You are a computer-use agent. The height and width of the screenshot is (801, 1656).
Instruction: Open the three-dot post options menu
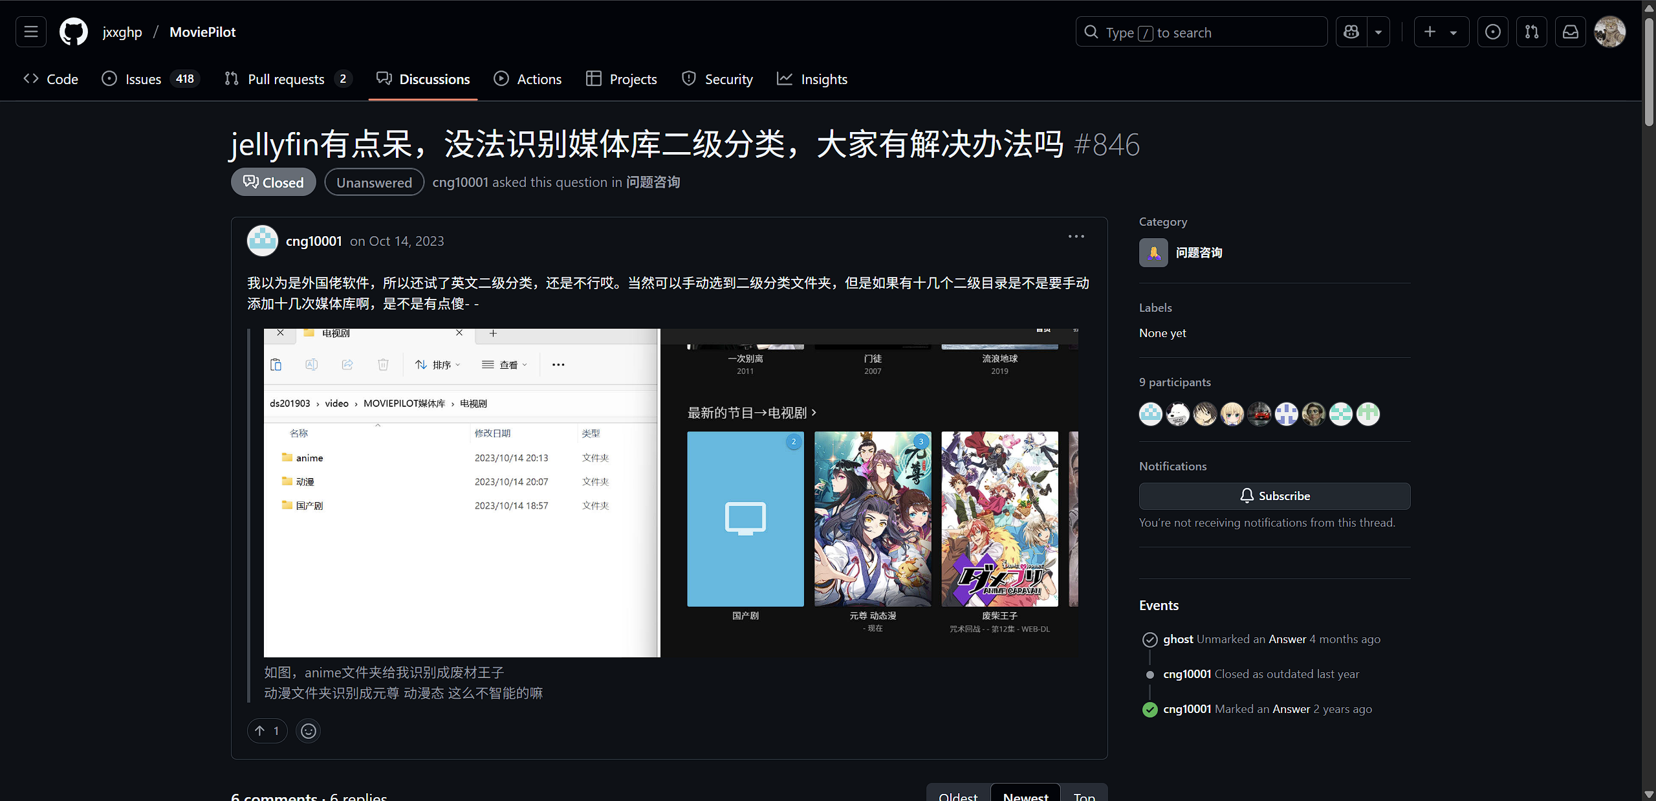point(1076,237)
